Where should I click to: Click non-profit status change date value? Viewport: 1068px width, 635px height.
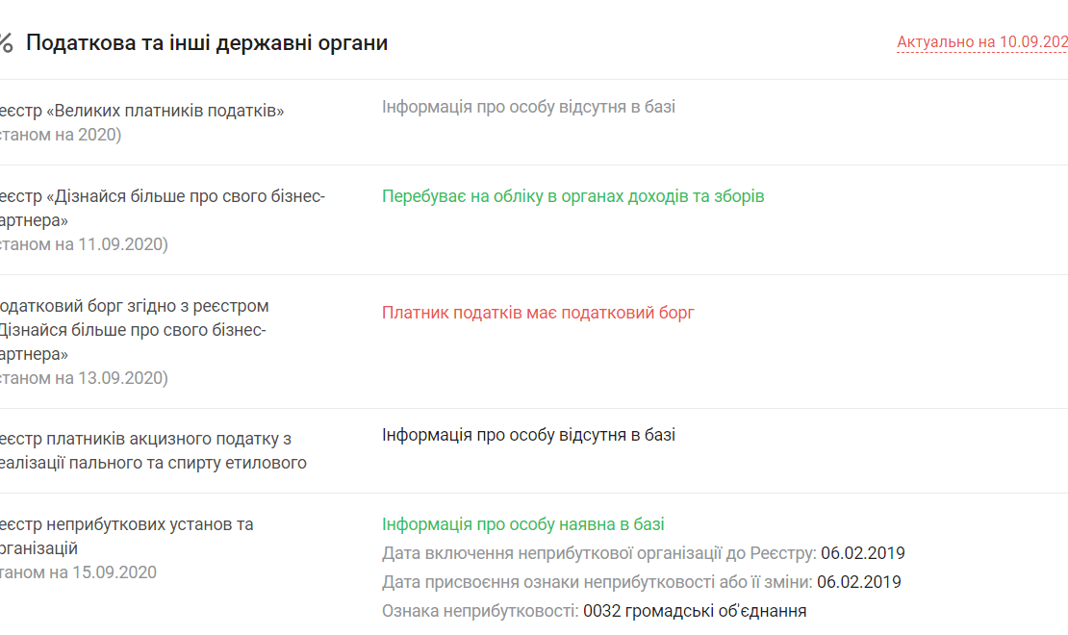[859, 582]
